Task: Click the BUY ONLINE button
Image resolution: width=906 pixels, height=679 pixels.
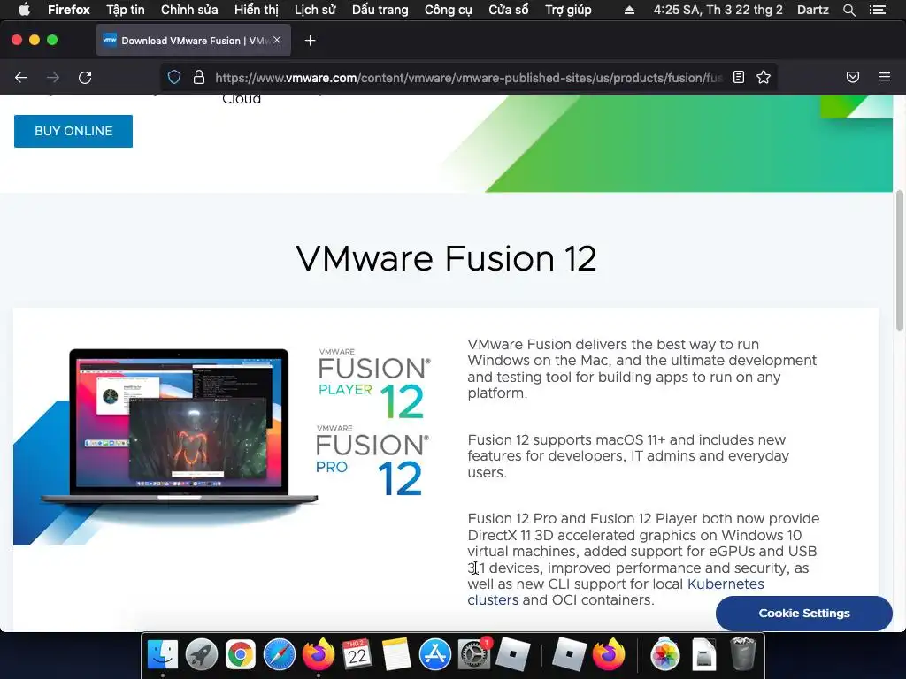Action: point(73,131)
